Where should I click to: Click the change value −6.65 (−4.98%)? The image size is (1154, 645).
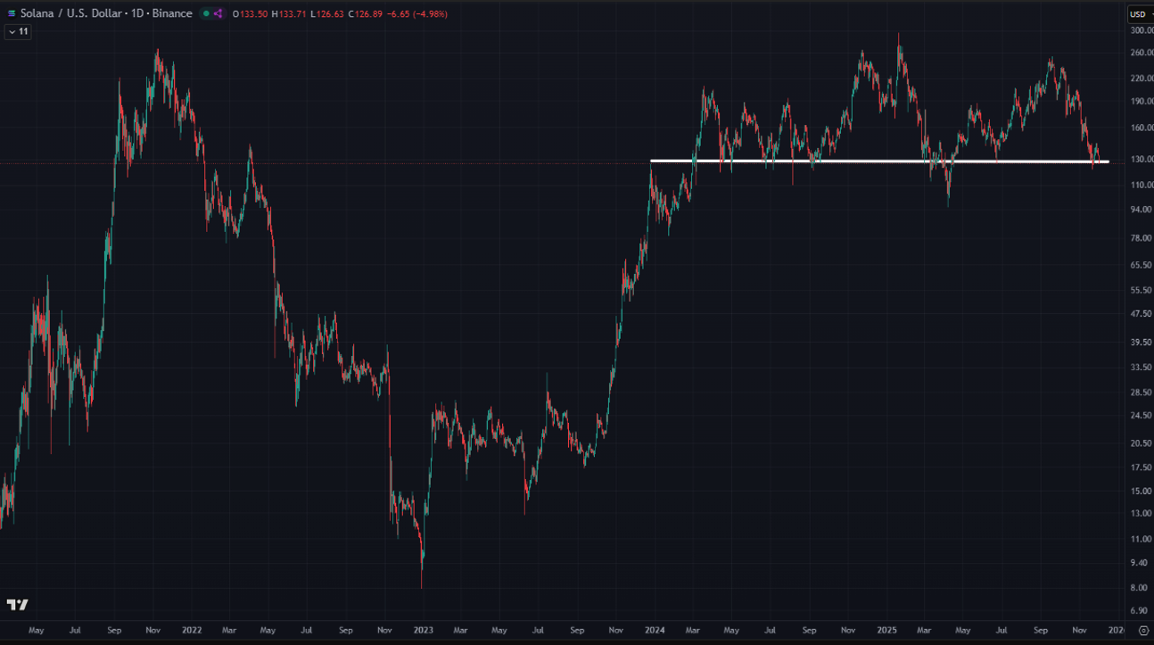tap(419, 14)
